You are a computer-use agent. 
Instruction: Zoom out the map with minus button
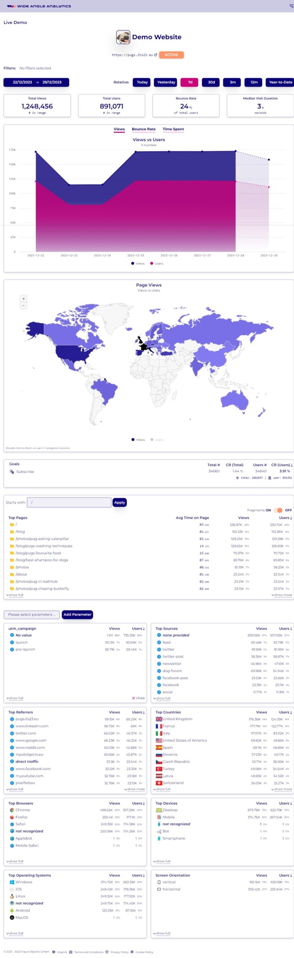(24, 305)
